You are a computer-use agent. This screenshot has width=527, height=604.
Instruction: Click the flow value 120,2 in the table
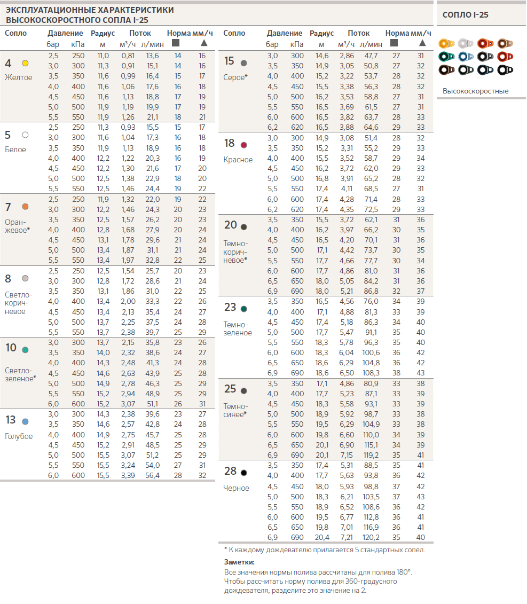coord(371,537)
